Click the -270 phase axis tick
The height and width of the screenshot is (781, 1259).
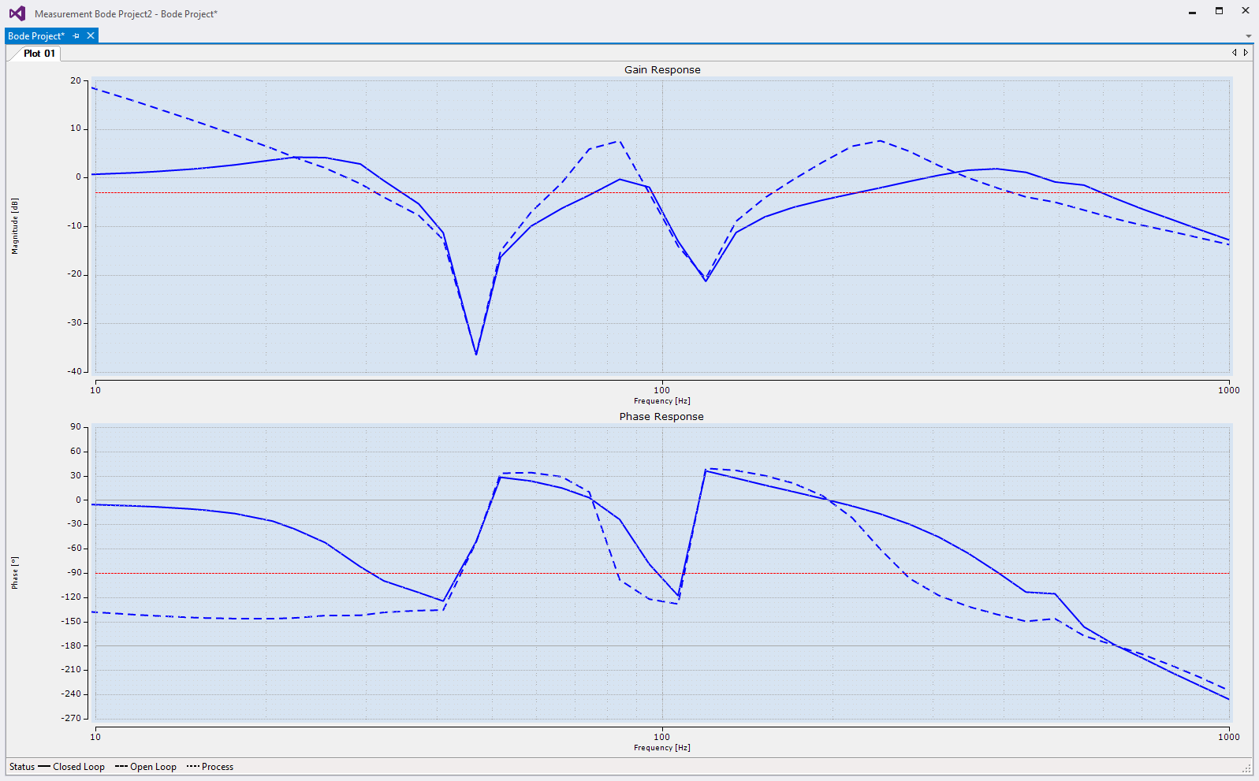[x=72, y=718]
